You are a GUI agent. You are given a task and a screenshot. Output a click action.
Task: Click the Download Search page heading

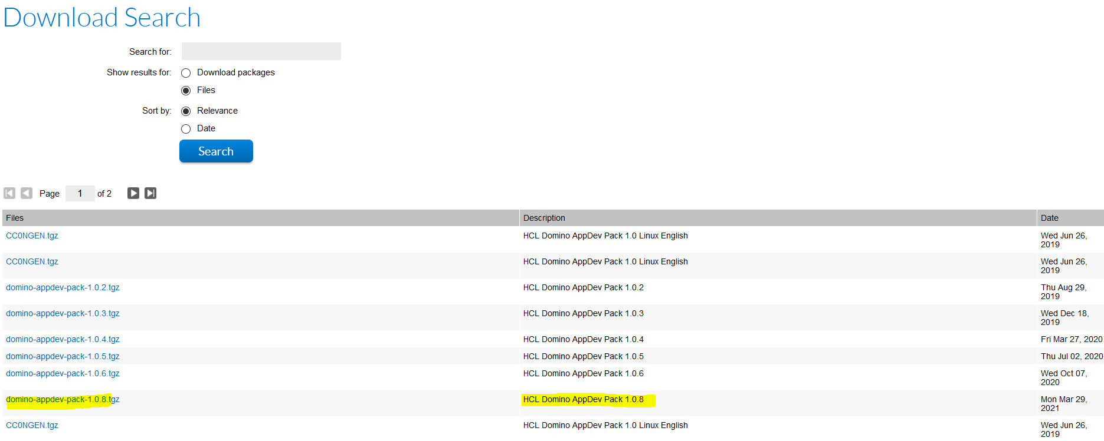tap(102, 18)
